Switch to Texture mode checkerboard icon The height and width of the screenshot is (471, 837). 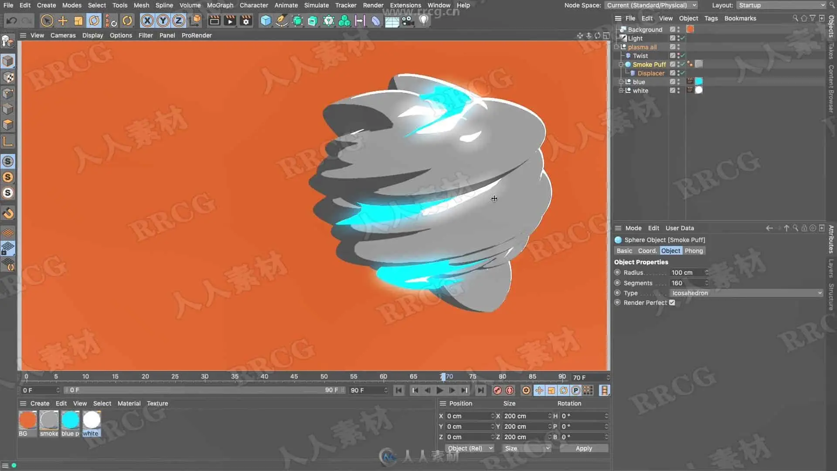click(x=8, y=78)
